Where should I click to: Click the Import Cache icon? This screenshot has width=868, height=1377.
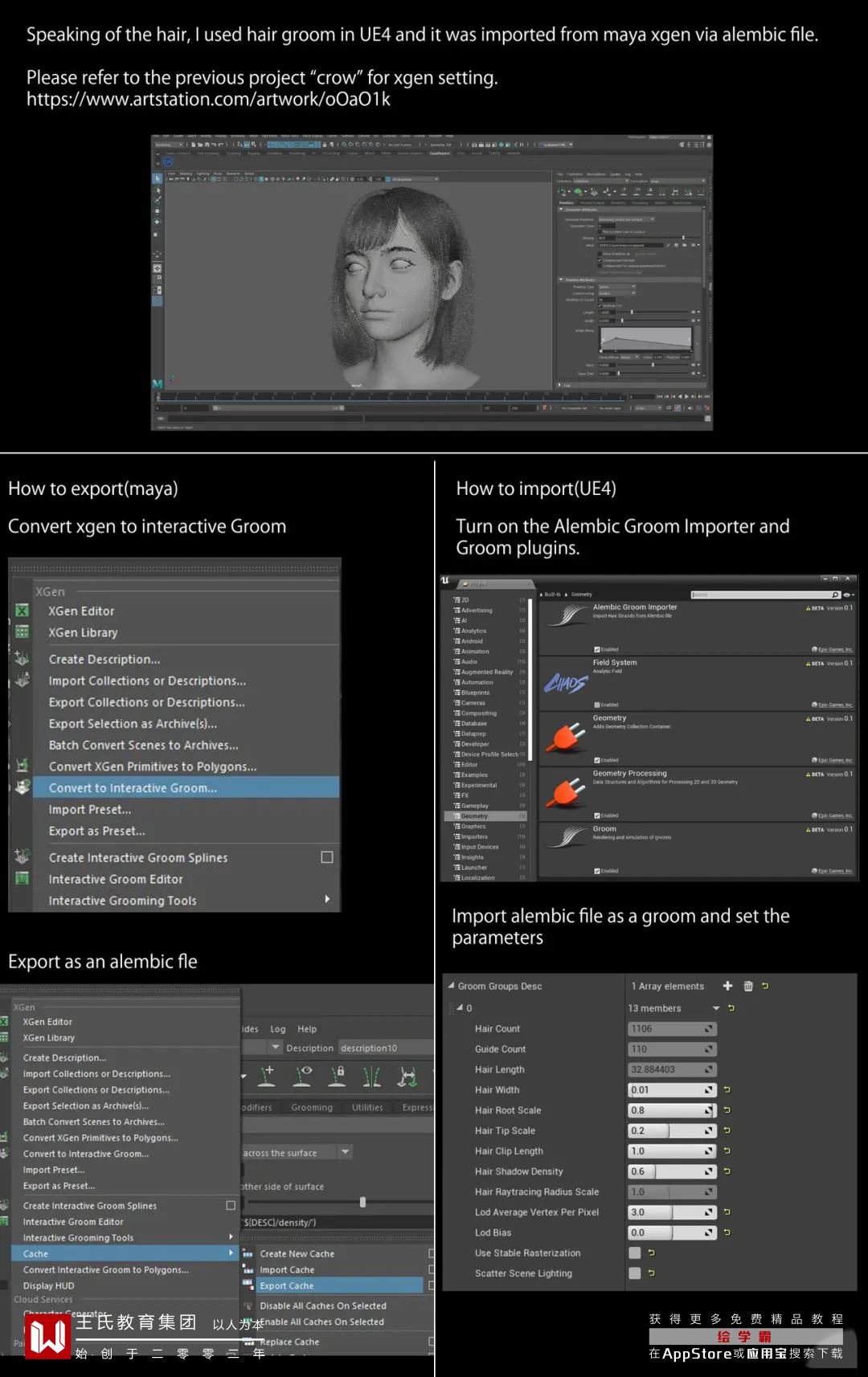pyautogui.click(x=248, y=1269)
